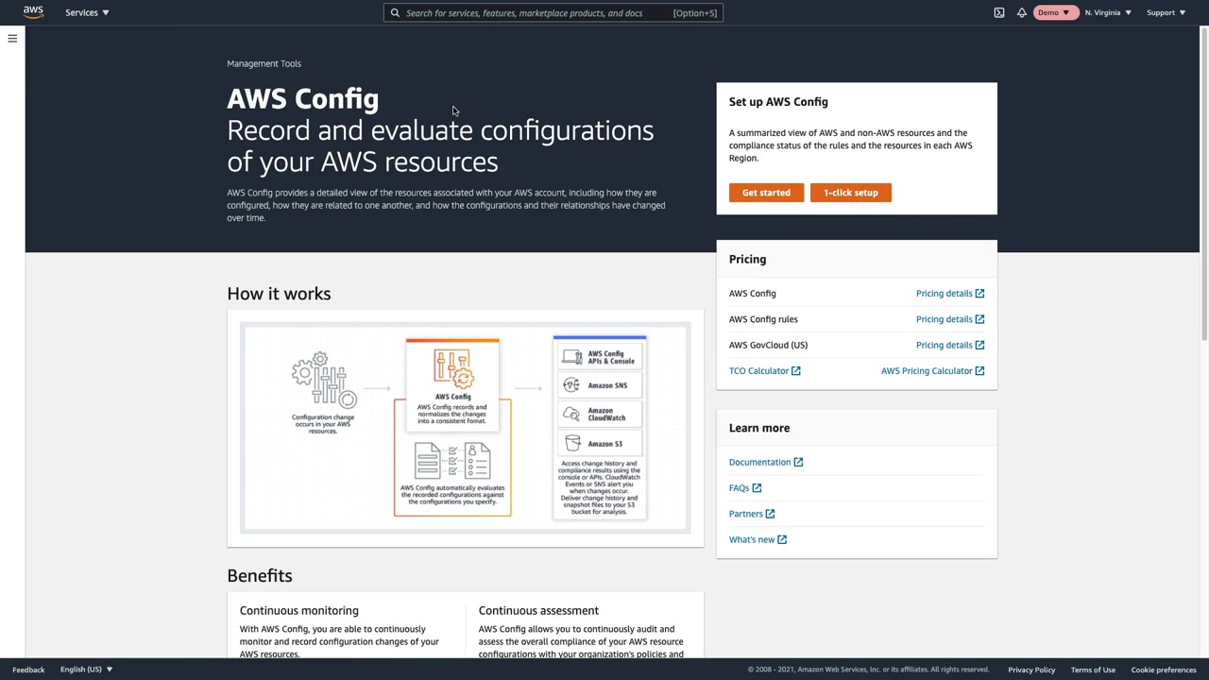Open the CloudShell terminal icon

point(999,12)
